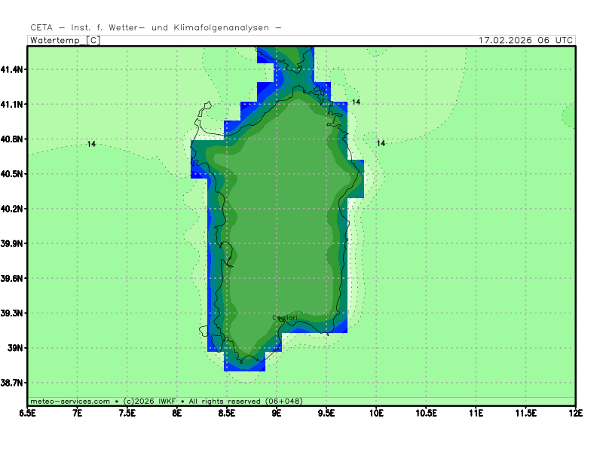Click the CETA institute title text
Viewport: 603px width, 452px height.
coord(156,27)
